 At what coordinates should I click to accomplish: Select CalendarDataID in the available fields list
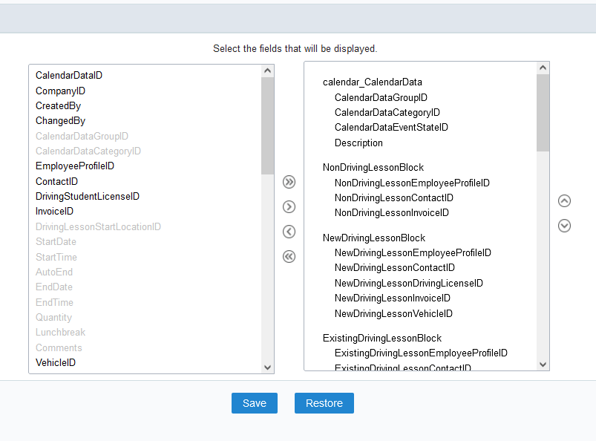pos(69,75)
